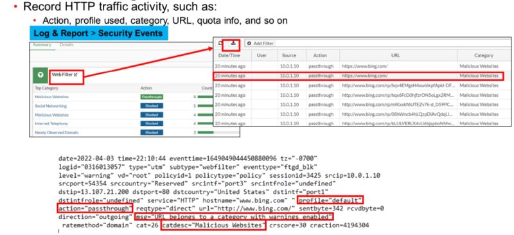Select log row with URL containing bLULVERLX4vU6bjspboNMw

(x=362, y=123)
